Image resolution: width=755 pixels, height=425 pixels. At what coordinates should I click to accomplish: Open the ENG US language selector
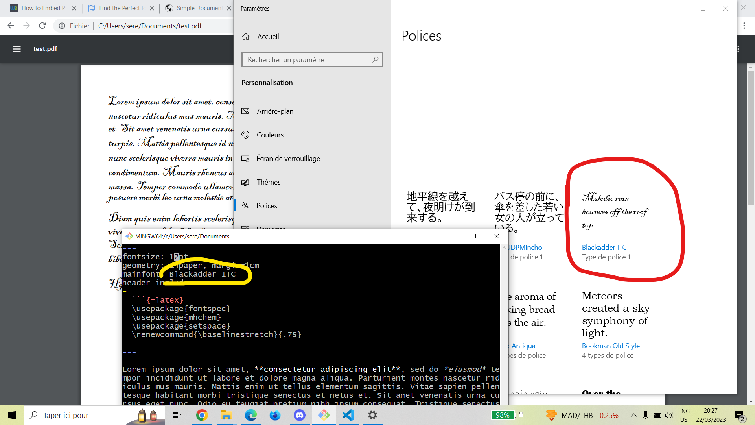click(x=684, y=415)
